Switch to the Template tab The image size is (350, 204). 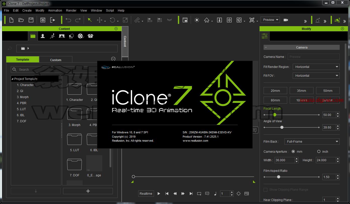pos(23,60)
